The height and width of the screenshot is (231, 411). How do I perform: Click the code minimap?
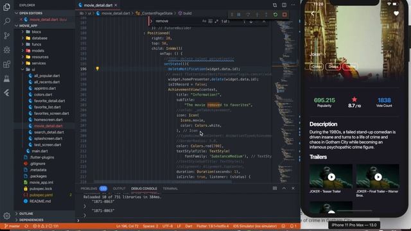(x=285, y=99)
